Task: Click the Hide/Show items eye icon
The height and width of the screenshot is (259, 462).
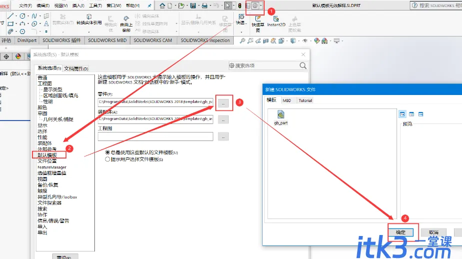Action: click(305, 40)
